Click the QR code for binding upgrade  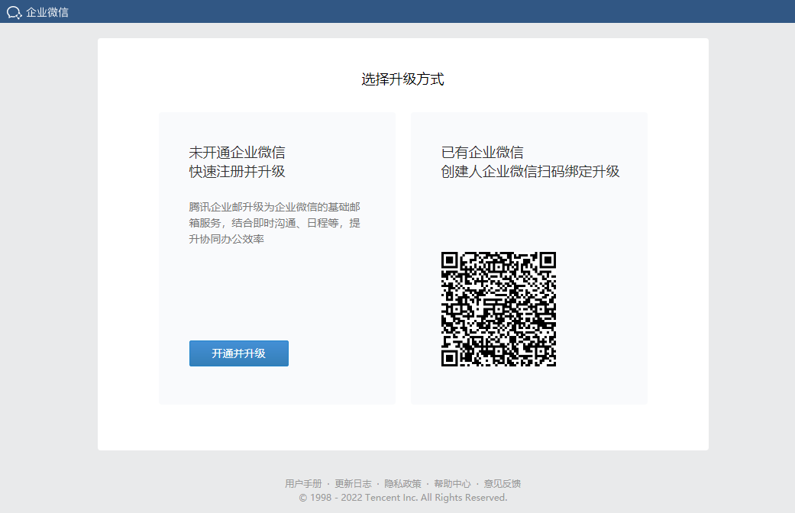click(x=498, y=309)
